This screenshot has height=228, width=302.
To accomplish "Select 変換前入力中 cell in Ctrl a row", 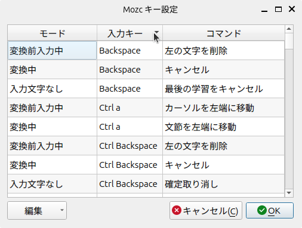I will click(x=53, y=108).
